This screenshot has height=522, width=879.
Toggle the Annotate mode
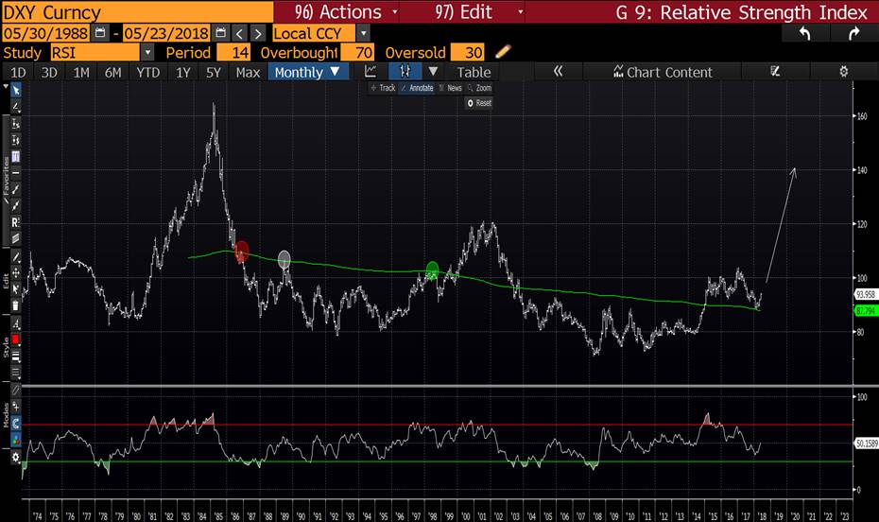[x=417, y=87]
